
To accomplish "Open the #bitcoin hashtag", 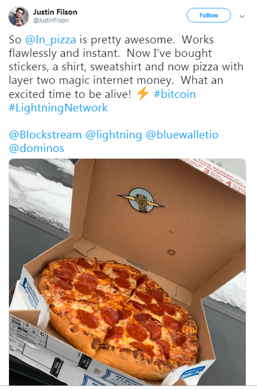I will (x=175, y=95).
